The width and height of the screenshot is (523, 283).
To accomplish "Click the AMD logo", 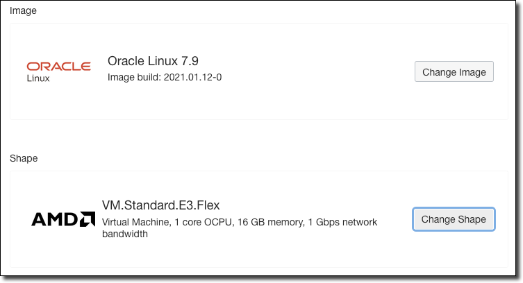I will coord(63,219).
